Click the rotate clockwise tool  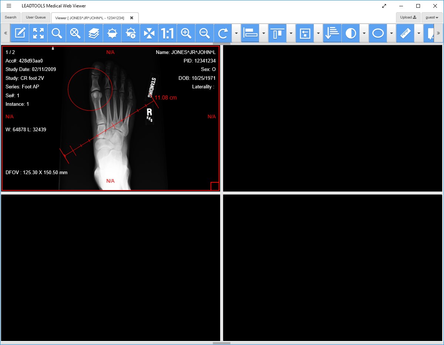(223, 33)
